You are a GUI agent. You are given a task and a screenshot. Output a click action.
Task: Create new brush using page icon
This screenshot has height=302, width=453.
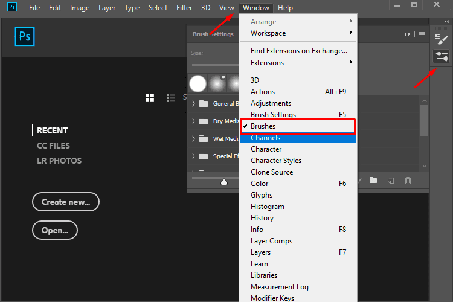pyautogui.click(x=391, y=181)
